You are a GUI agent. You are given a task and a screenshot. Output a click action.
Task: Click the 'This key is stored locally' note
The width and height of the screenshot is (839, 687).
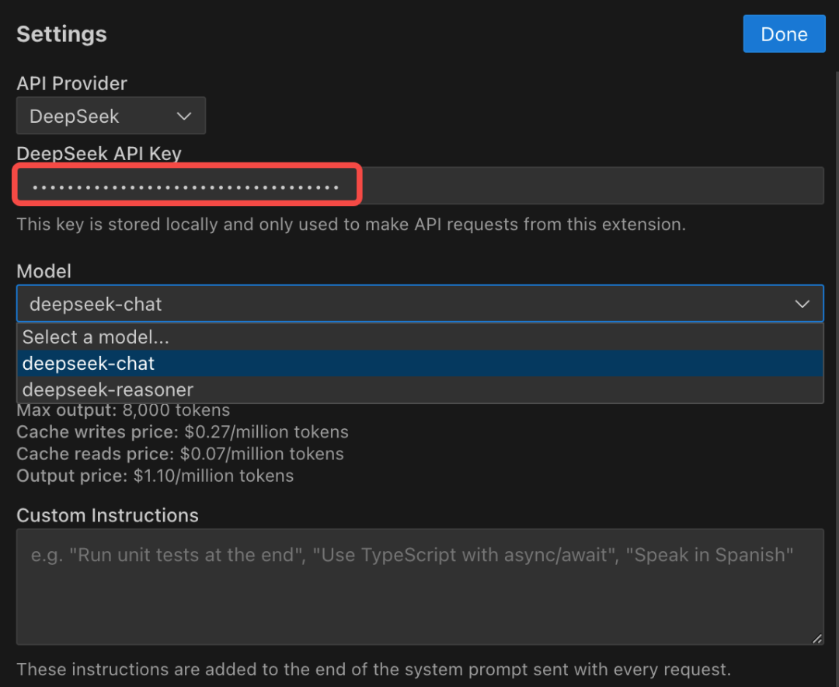[351, 225]
